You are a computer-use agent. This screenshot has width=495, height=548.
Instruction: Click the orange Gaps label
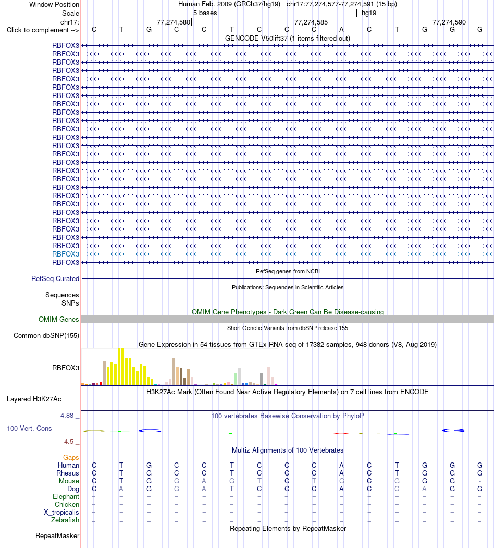[71, 457]
